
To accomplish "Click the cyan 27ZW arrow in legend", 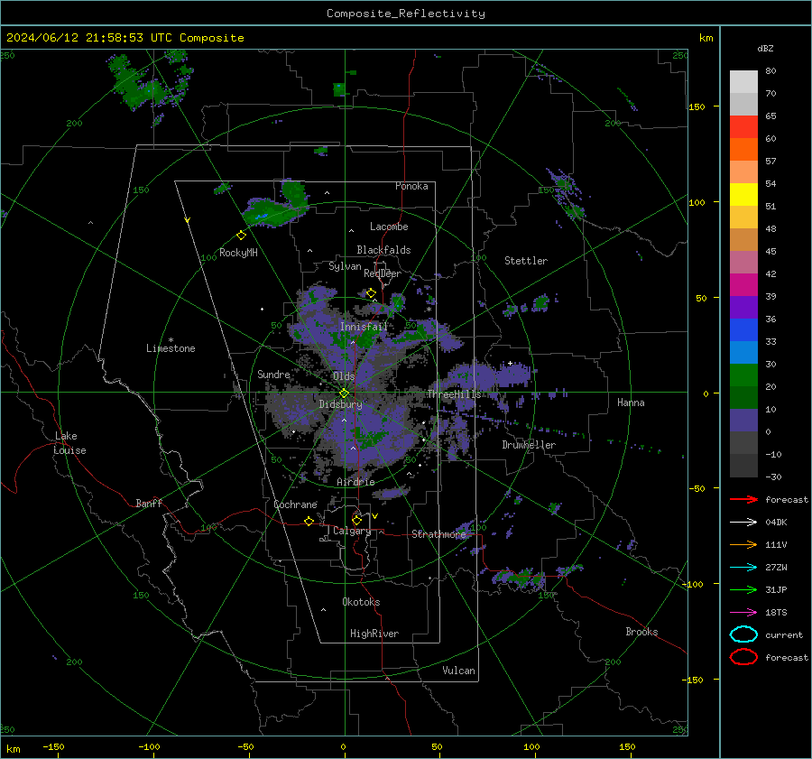I will [743, 568].
